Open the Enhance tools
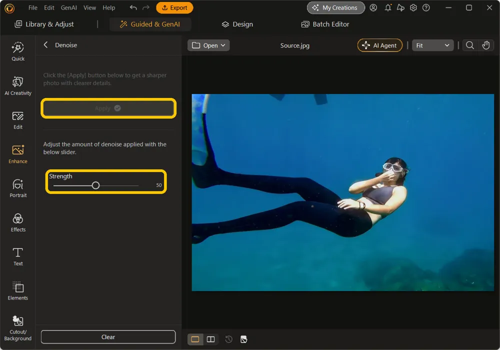The image size is (500, 350). 18,154
